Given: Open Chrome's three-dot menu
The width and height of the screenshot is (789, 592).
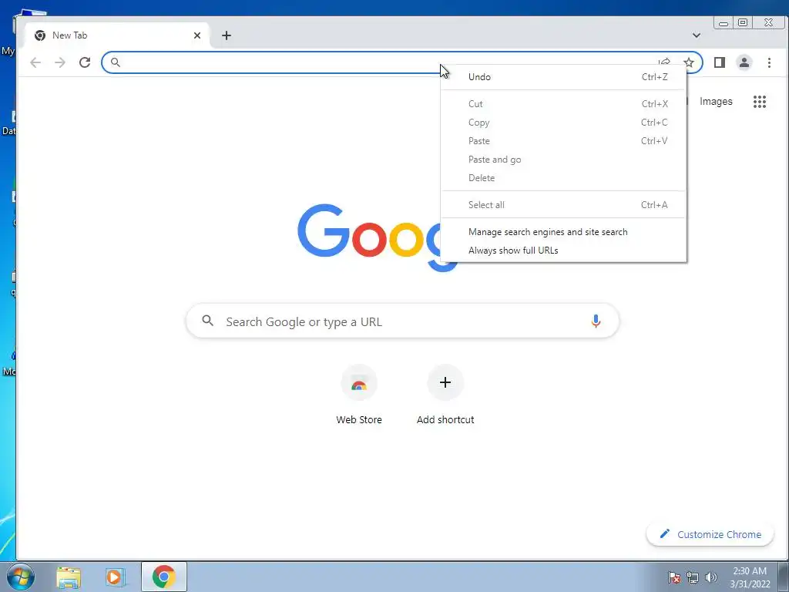Looking at the screenshot, I should pyautogui.click(x=770, y=62).
